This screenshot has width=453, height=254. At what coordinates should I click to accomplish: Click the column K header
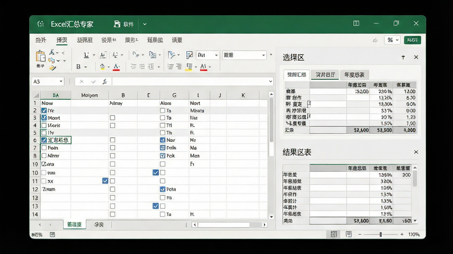243,95
